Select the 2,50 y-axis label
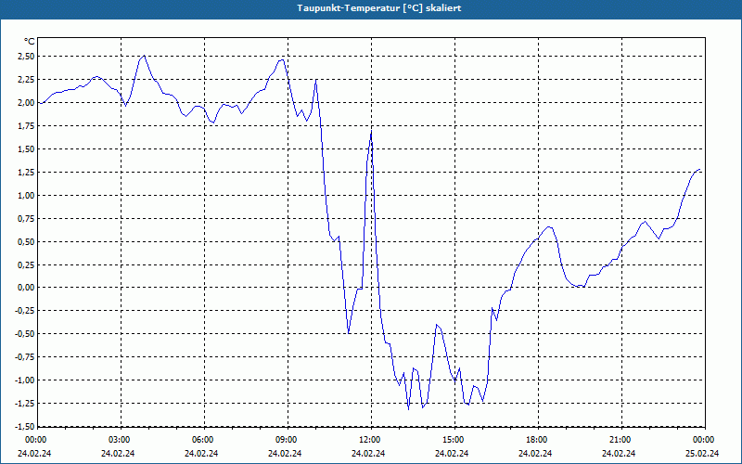Screen dimensions: 742x464 coord(26,57)
